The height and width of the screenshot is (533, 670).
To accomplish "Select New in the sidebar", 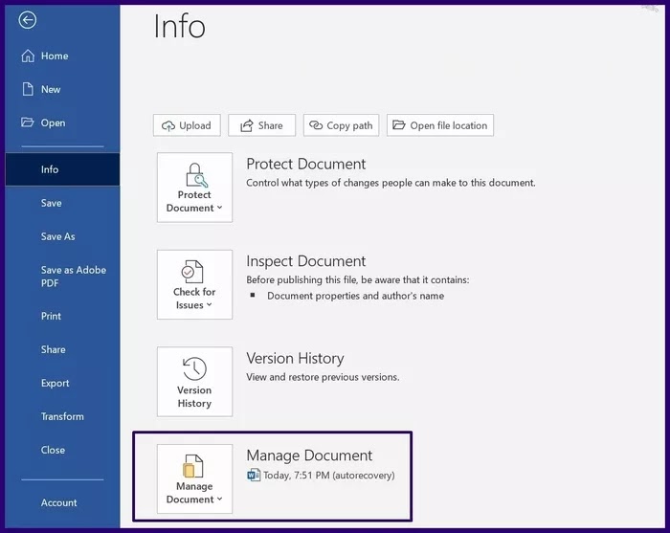I will pos(62,89).
